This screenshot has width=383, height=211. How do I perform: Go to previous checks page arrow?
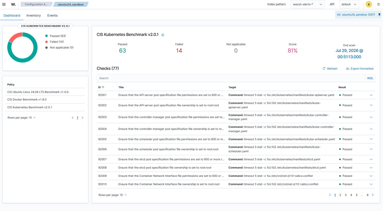[330, 195]
